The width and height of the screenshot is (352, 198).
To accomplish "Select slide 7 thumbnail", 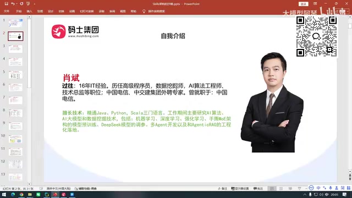I will (x=15, y=100).
